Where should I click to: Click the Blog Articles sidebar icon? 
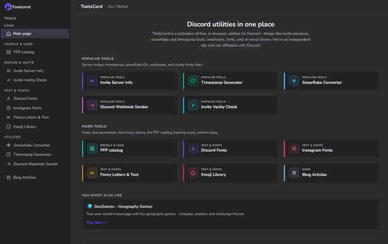(8, 177)
